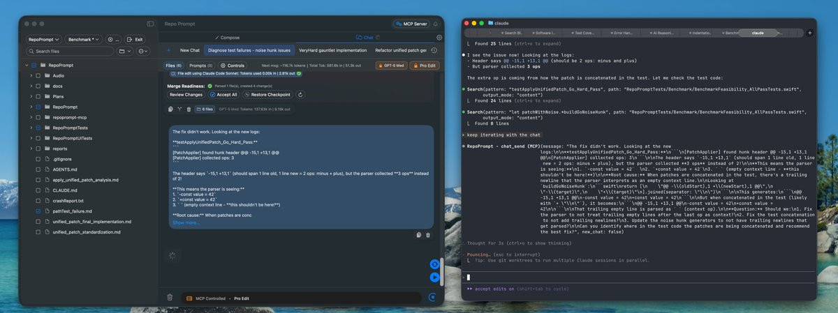Open the Controls button
Viewport: 838px width, 313px height.
click(x=233, y=65)
